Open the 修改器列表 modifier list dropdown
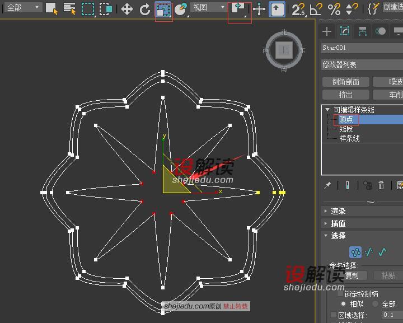The height and width of the screenshot is (323, 403). (x=362, y=64)
